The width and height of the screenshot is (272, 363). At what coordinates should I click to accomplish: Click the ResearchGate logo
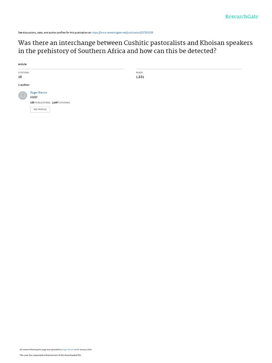[x=242, y=17]
